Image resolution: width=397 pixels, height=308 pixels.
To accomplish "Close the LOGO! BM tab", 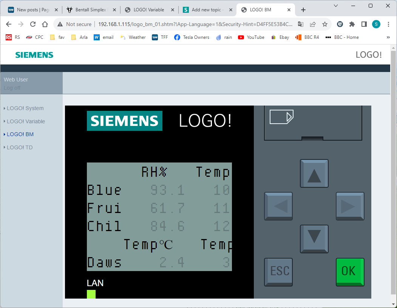I will (289, 10).
